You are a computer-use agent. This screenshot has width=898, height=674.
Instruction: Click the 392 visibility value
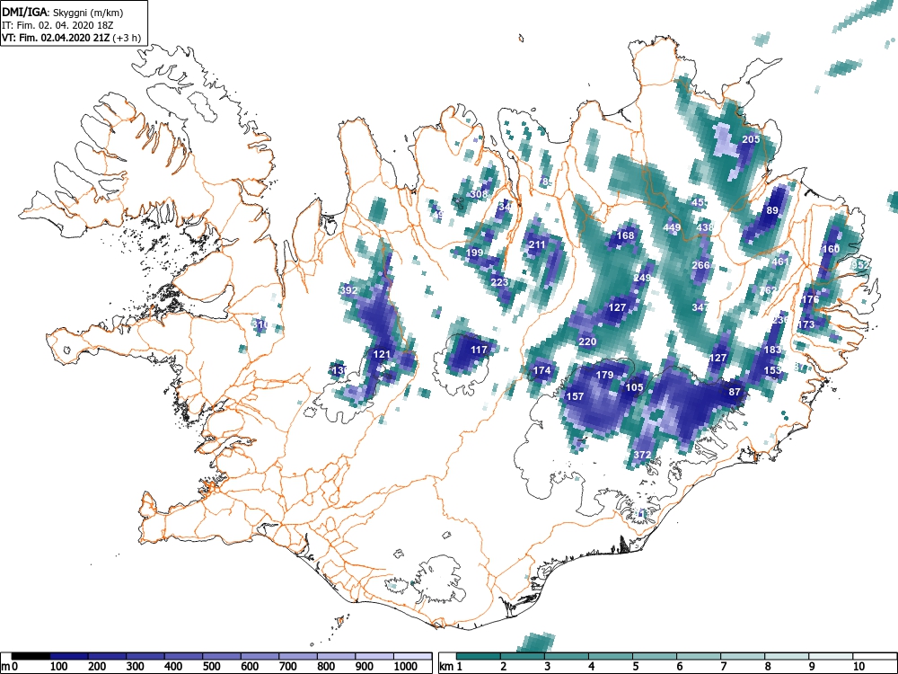(348, 290)
